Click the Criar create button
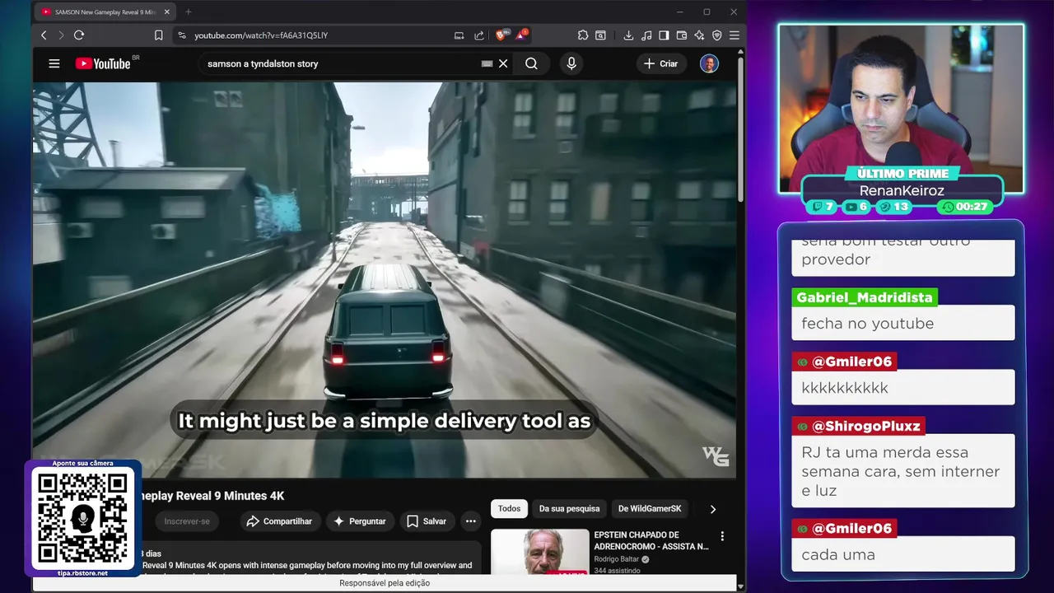 (661, 63)
